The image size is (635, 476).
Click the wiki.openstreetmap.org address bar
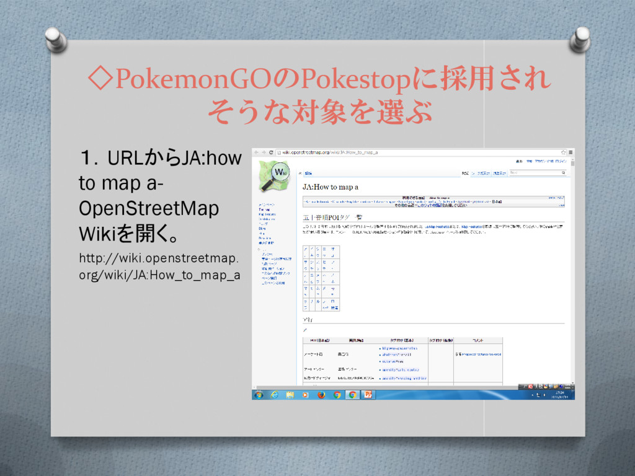(x=421, y=152)
